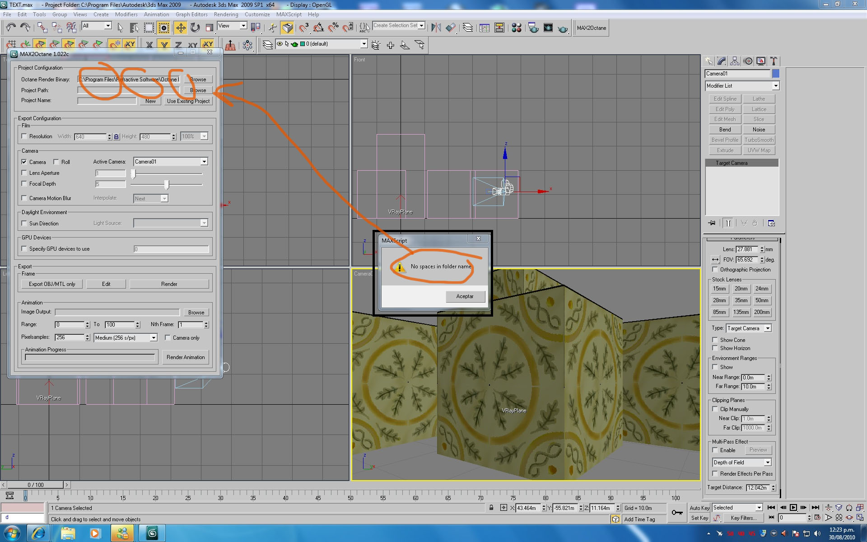Open the Hierarchy command panel tab

tap(735, 61)
